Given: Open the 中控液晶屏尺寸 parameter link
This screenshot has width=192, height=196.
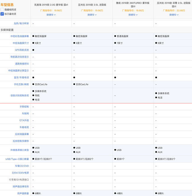Looking at the screenshot, I should [21, 43].
